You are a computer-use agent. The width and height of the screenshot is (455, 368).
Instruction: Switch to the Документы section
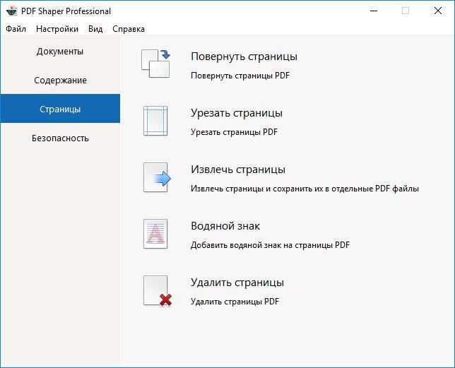pos(60,52)
